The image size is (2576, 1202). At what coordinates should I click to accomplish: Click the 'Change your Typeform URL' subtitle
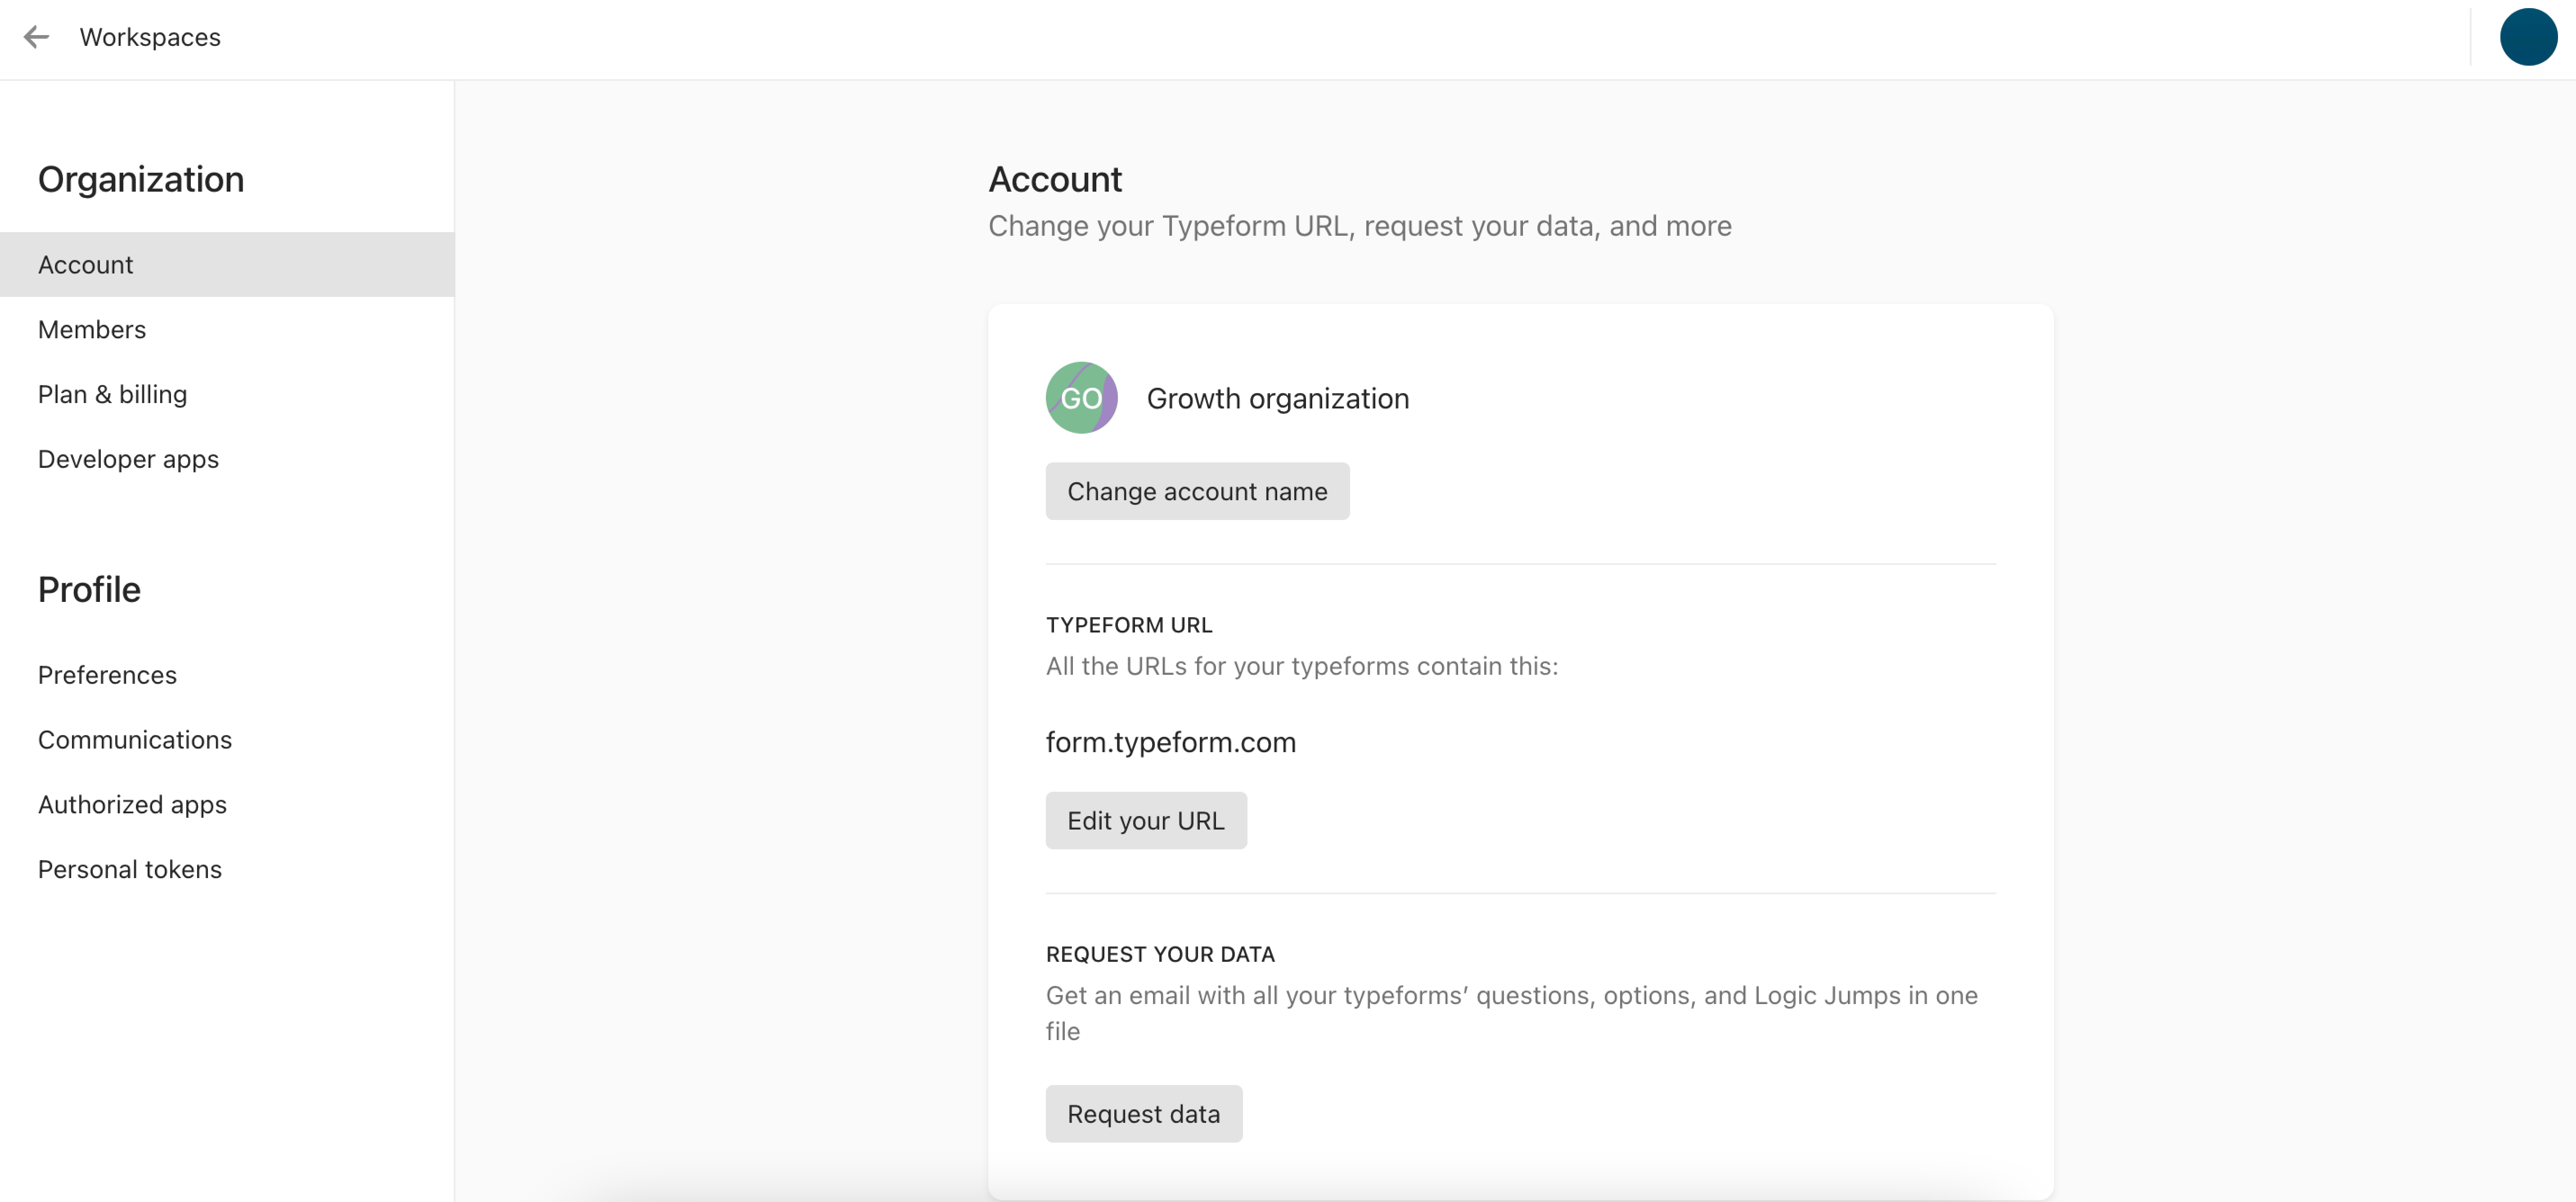pyautogui.click(x=1360, y=227)
